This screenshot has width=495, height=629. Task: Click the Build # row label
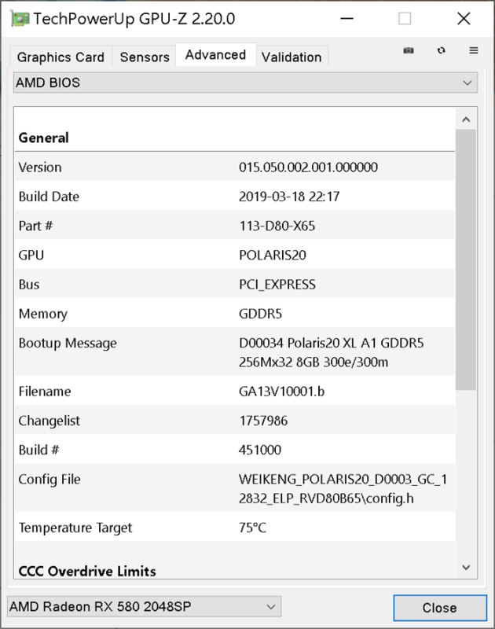coord(38,450)
